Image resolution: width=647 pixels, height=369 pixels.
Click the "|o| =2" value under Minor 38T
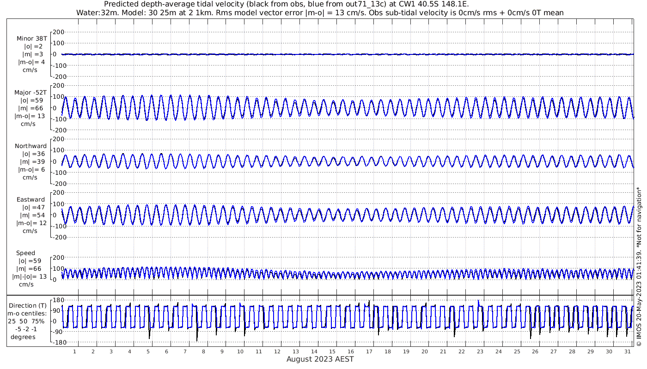[x=33, y=47]
